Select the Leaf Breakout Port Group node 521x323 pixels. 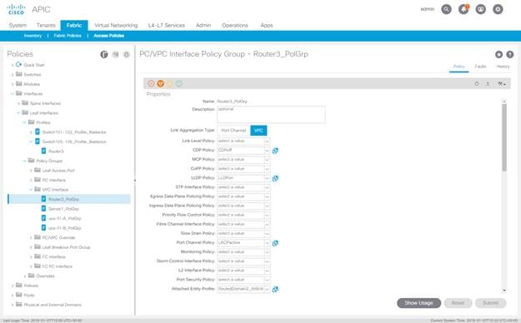pyautogui.click(x=66, y=247)
